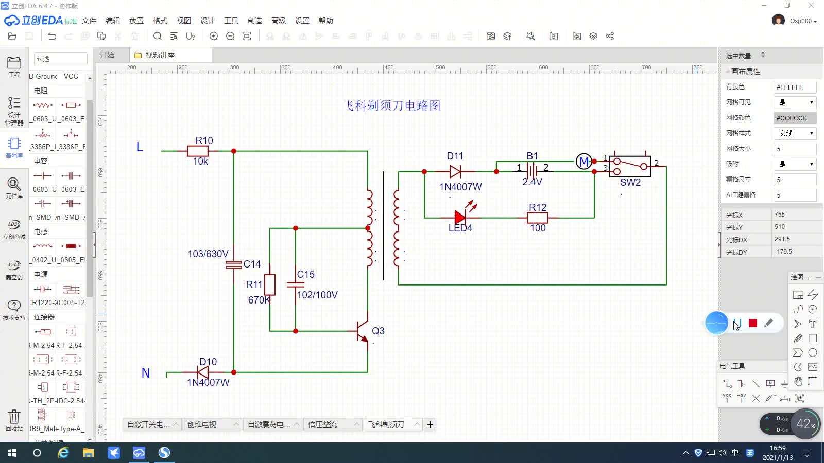The image size is (824, 463).
Task: Open 立创商城 LCSC store in sidebar
Action: (14, 229)
